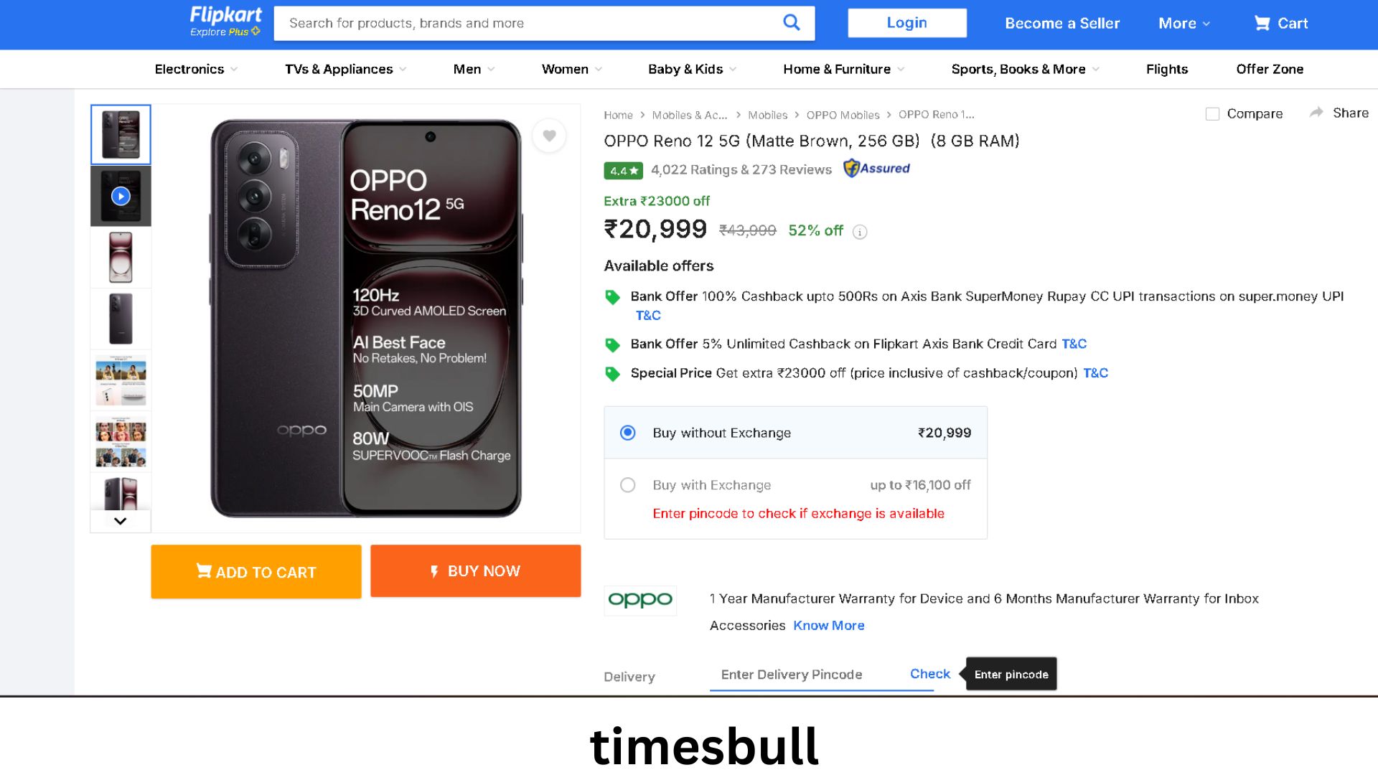This screenshot has width=1378, height=775.
Task: Expand the More dropdown in header
Action: tap(1184, 23)
